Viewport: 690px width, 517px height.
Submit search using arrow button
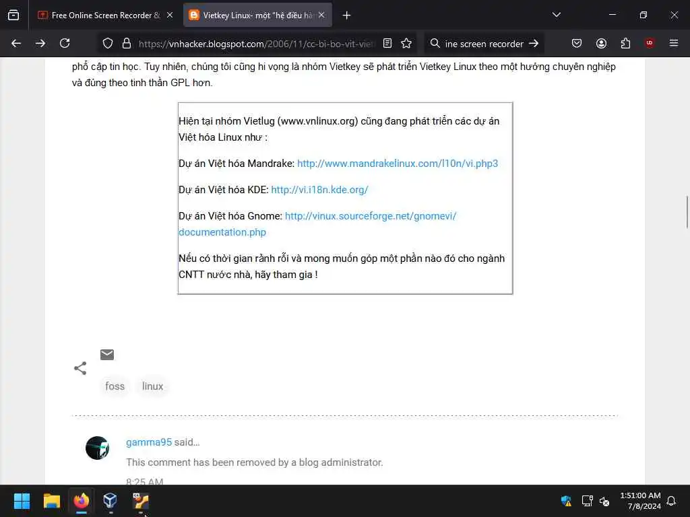point(534,43)
